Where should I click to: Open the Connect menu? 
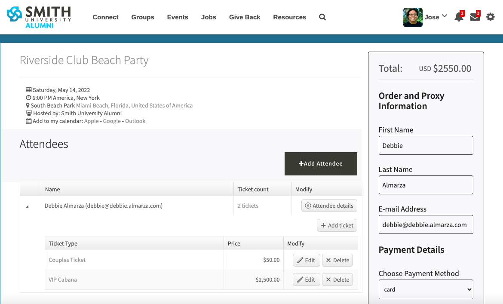pyautogui.click(x=105, y=17)
